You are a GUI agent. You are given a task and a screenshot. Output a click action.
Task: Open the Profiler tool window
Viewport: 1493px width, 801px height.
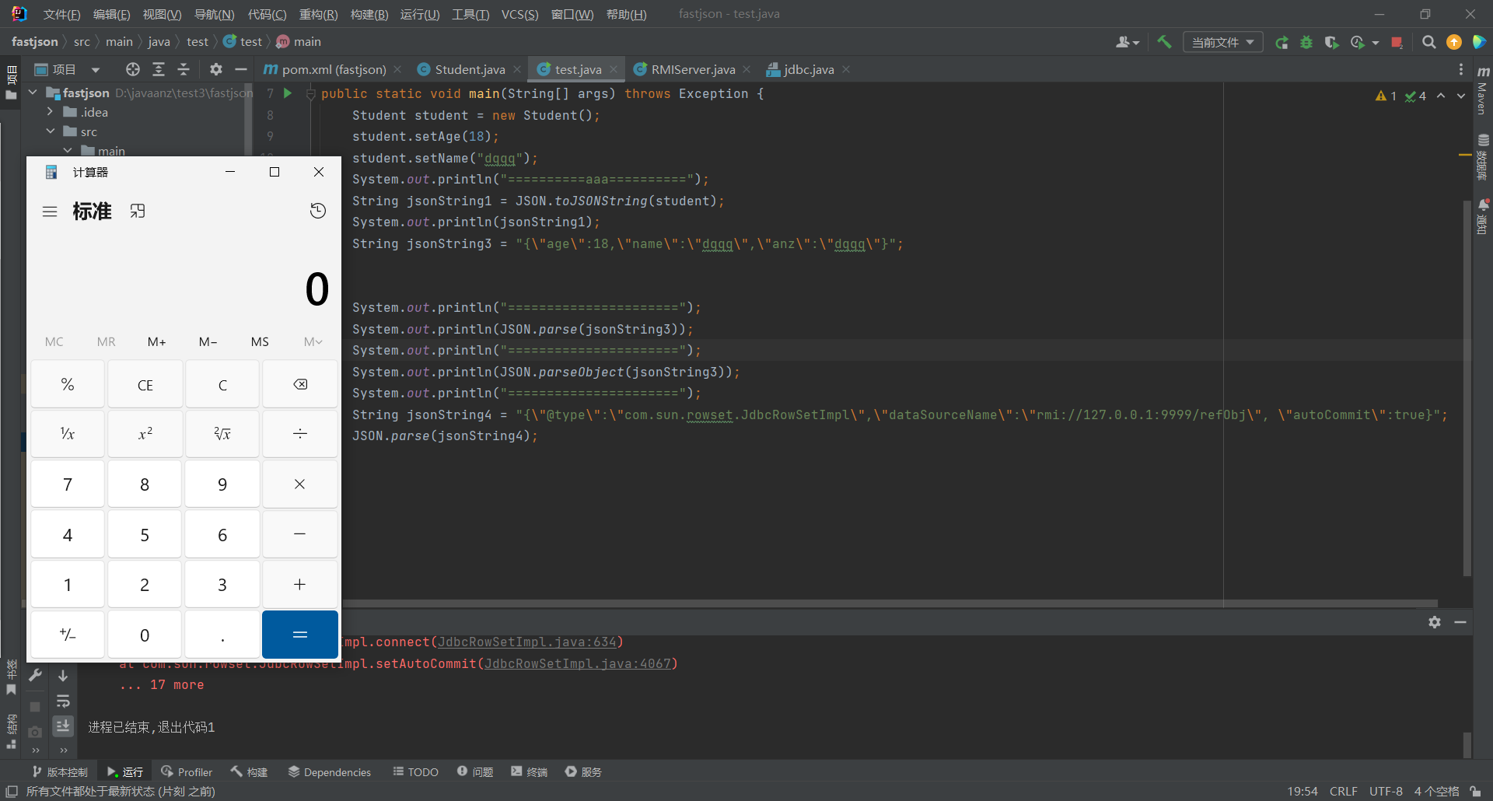coord(187,771)
